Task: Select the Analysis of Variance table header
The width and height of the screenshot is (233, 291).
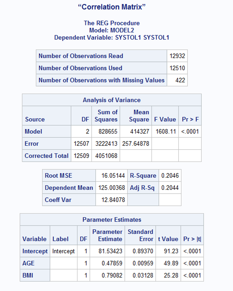Action: pos(112,100)
